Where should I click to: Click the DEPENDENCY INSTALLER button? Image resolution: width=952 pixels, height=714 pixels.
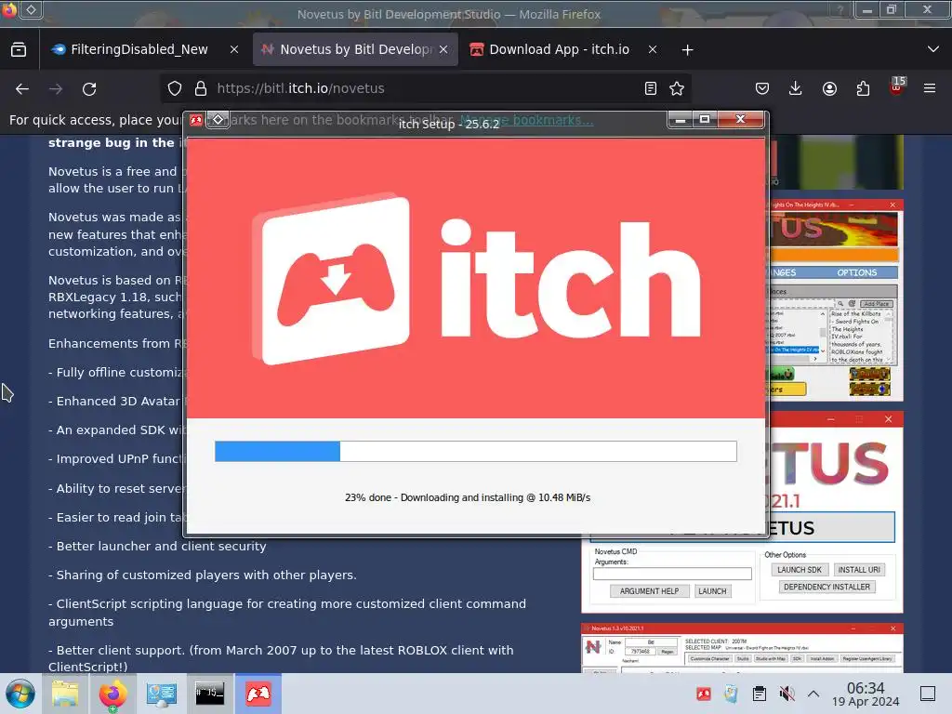point(826,588)
